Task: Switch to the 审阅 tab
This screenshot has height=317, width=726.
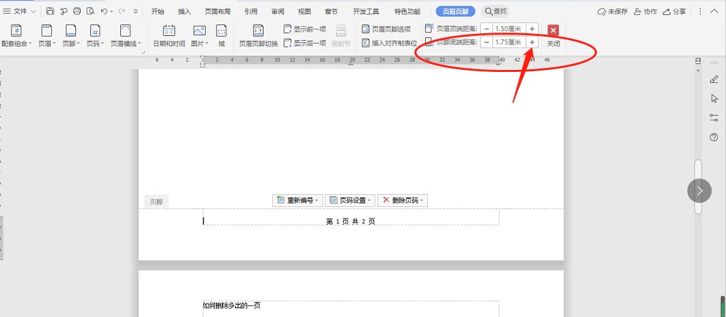Action: point(278,12)
